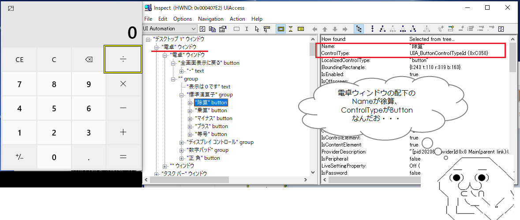The width and height of the screenshot is (520, 220).
Task: Click the multiply × button on calculator
Action: tap(123, 84)
